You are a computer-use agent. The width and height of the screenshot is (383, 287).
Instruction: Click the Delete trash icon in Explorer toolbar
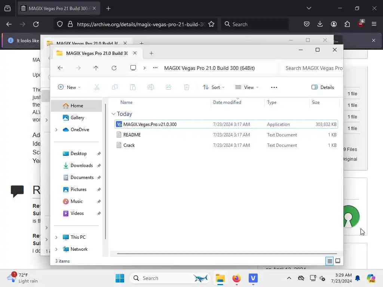(x=187, y=87)
